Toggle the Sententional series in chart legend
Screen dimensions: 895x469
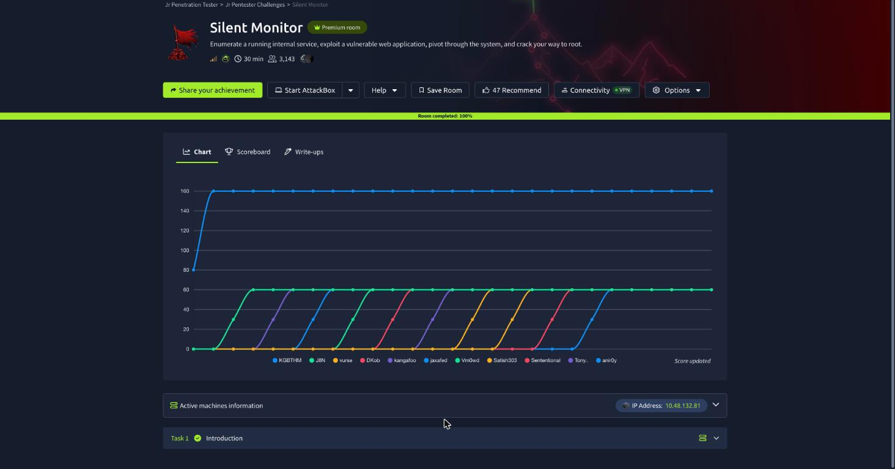click(x=543, y=360)
